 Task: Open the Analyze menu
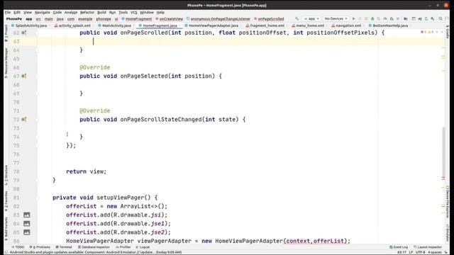[x=71, y=13]
